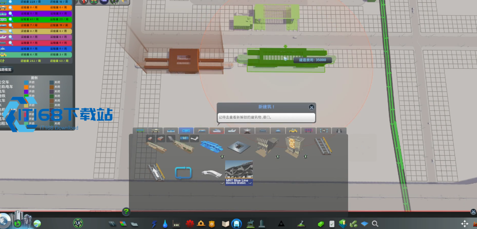Viewport: 477px width, 229px height.
Task: Open the healthcare red cross menu
Action: click(x=190, y=224)
